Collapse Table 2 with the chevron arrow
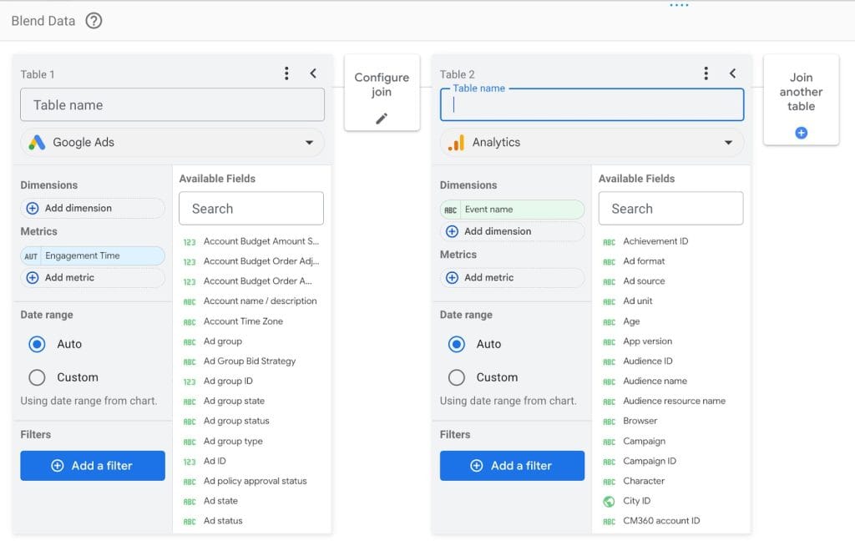The width and height of the screenshot is (855, 546). click(x=732, y=73)
